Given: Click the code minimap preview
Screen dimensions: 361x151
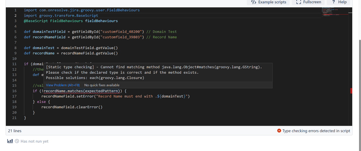Looking at the screenshot, I should click(335, 12).
